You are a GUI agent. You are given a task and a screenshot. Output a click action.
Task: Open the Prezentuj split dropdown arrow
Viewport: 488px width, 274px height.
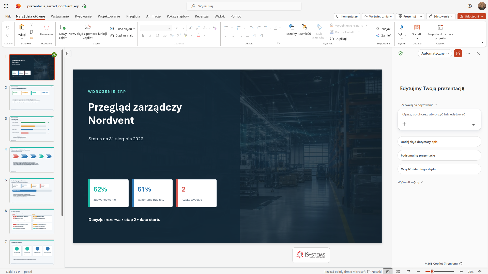click(x=421, y=16)
